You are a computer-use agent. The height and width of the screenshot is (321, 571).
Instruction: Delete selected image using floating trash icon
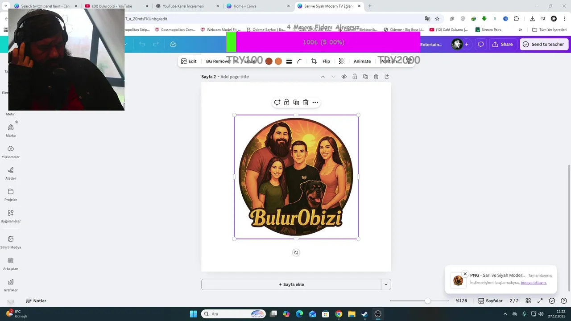(x=306, y=103)
